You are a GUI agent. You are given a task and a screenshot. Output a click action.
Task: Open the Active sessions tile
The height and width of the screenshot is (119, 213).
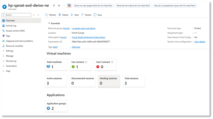(56, 81)
